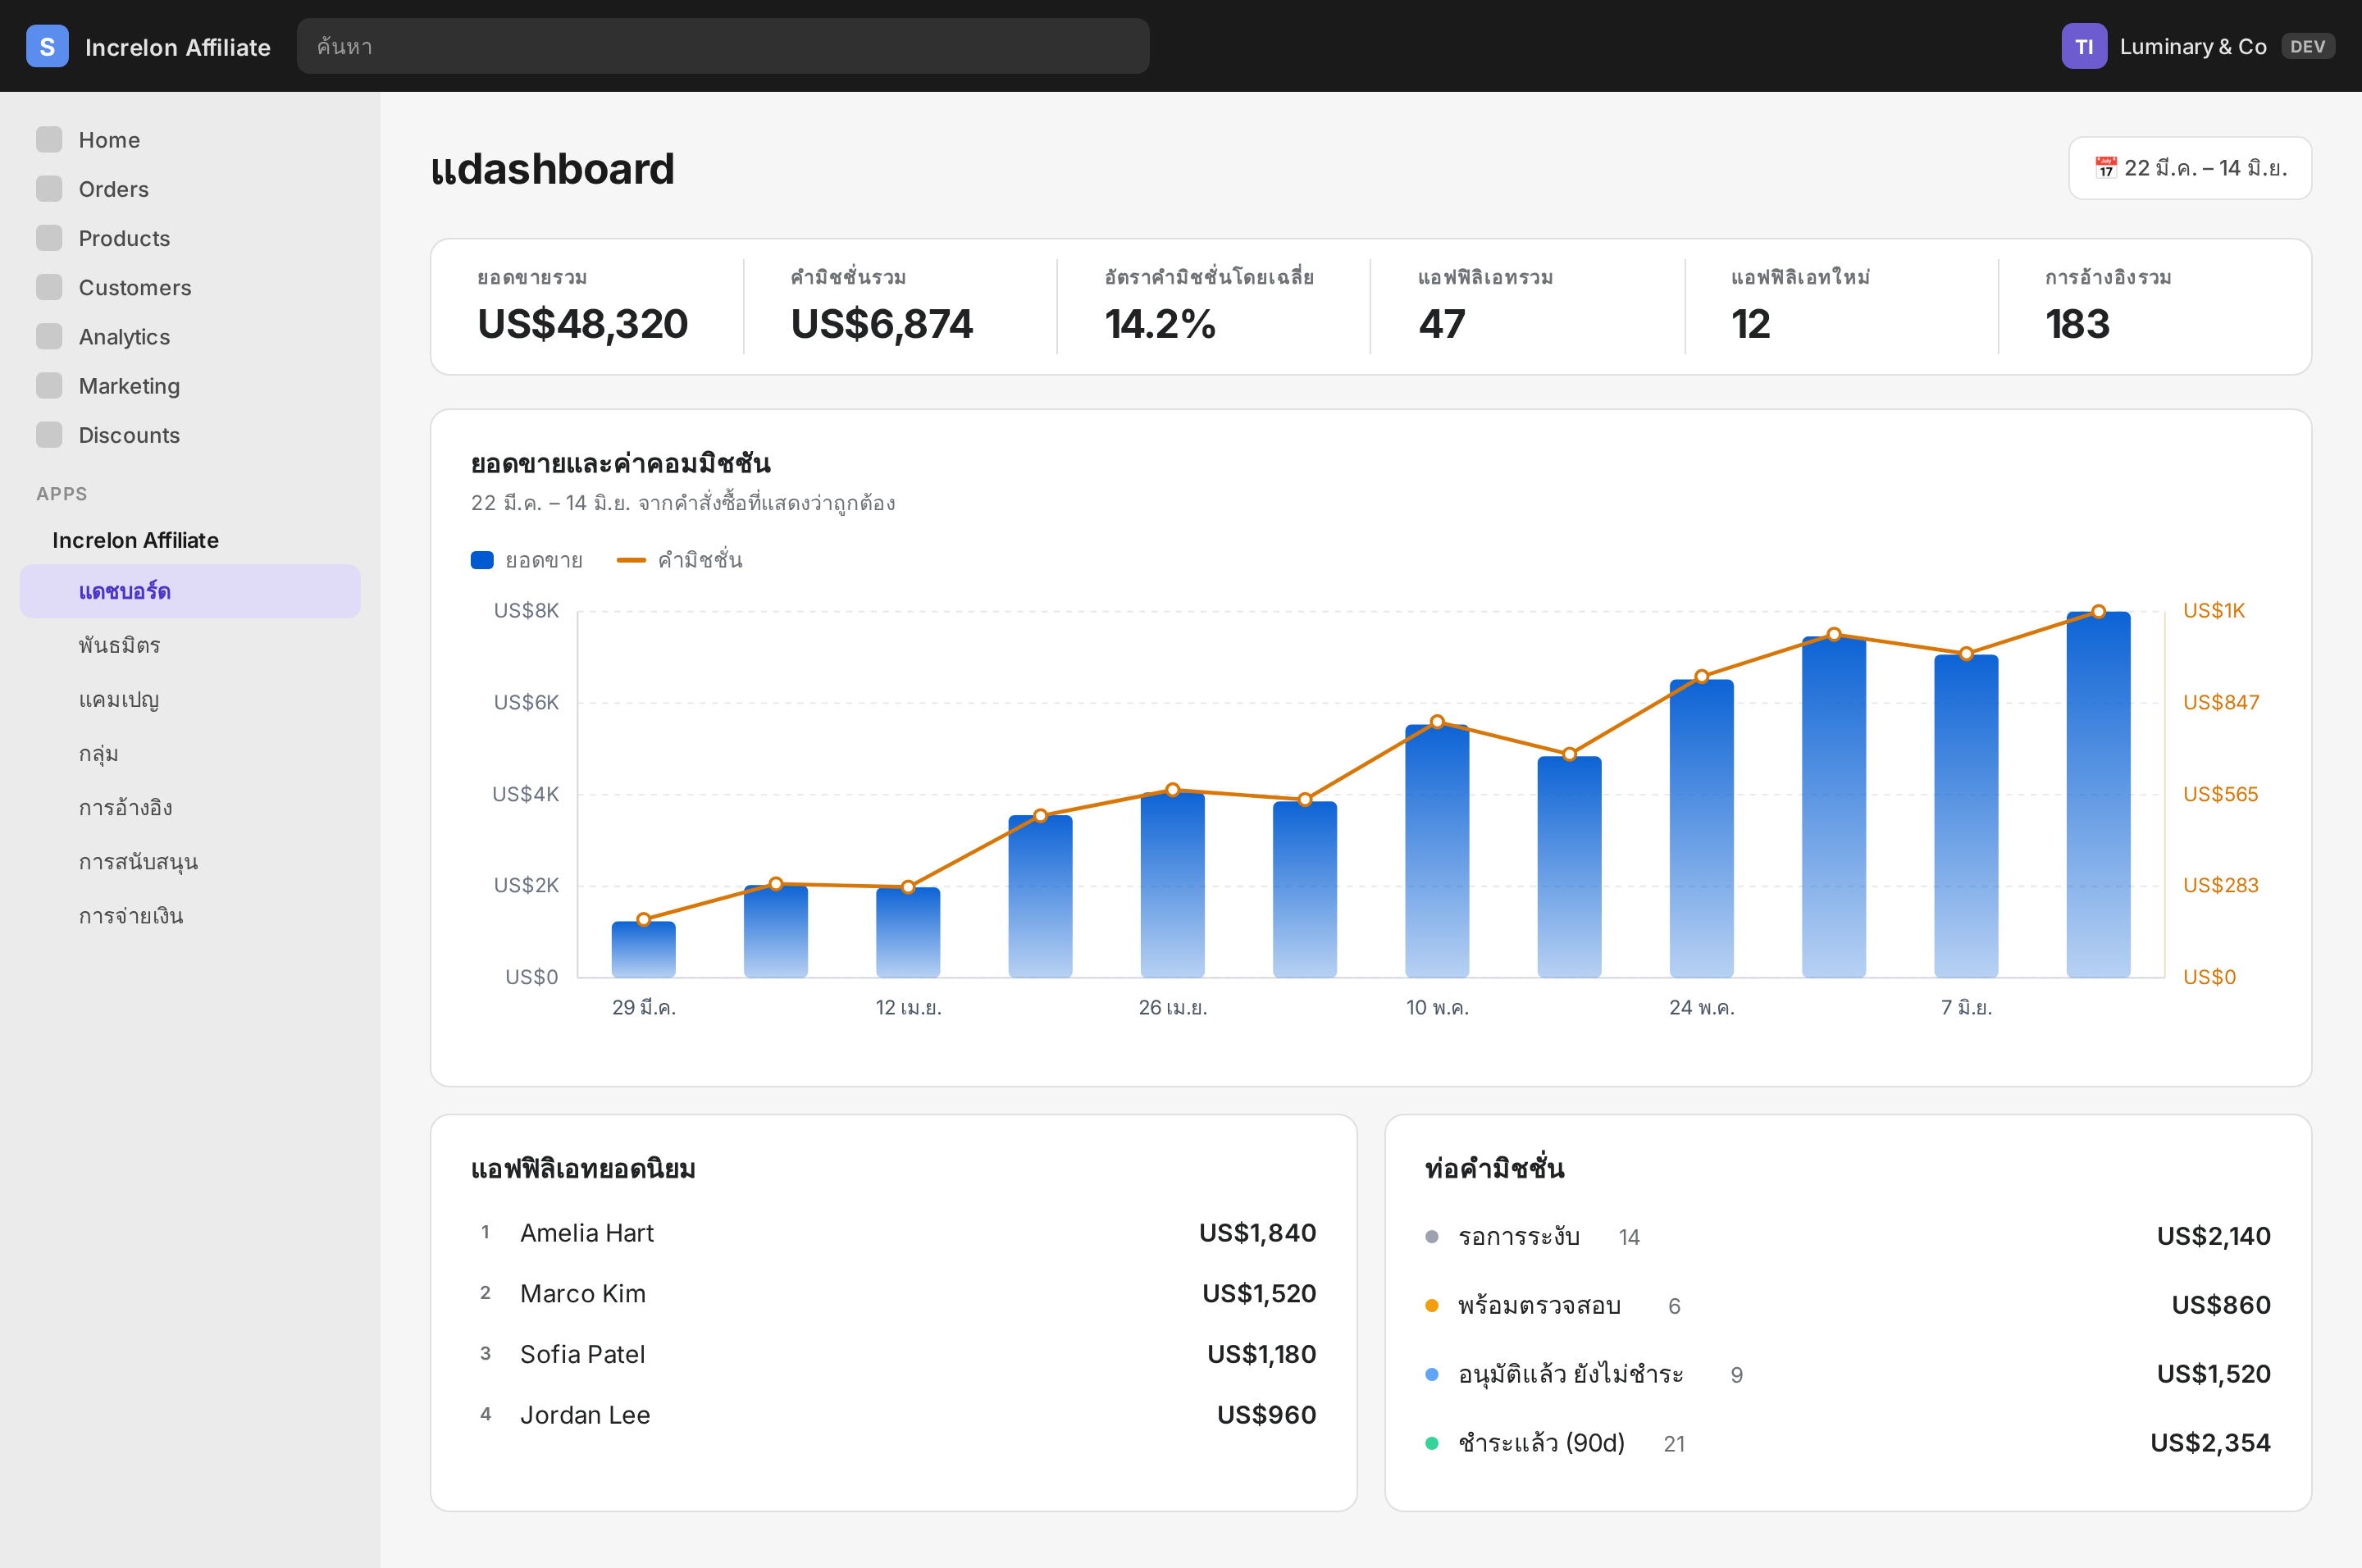Click the Products icon in the sidebar
The width and height of the screenshot is (2362, 1568).
pos(49,238)
